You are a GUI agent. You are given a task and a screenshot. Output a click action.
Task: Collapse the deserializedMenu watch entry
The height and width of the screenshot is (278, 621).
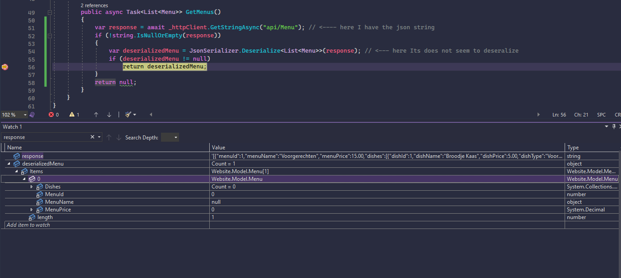click(x=9, y=164)
